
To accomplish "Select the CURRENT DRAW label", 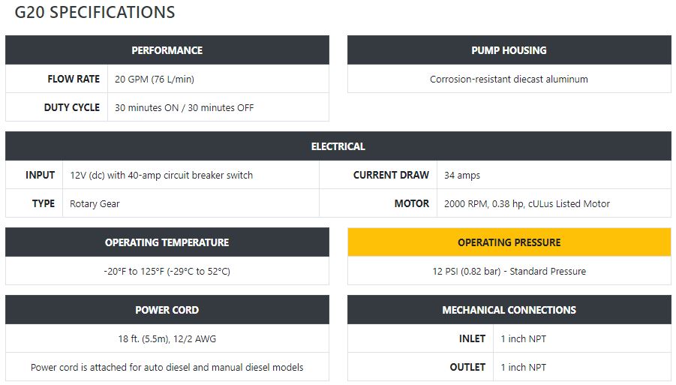I will [391, 175].
